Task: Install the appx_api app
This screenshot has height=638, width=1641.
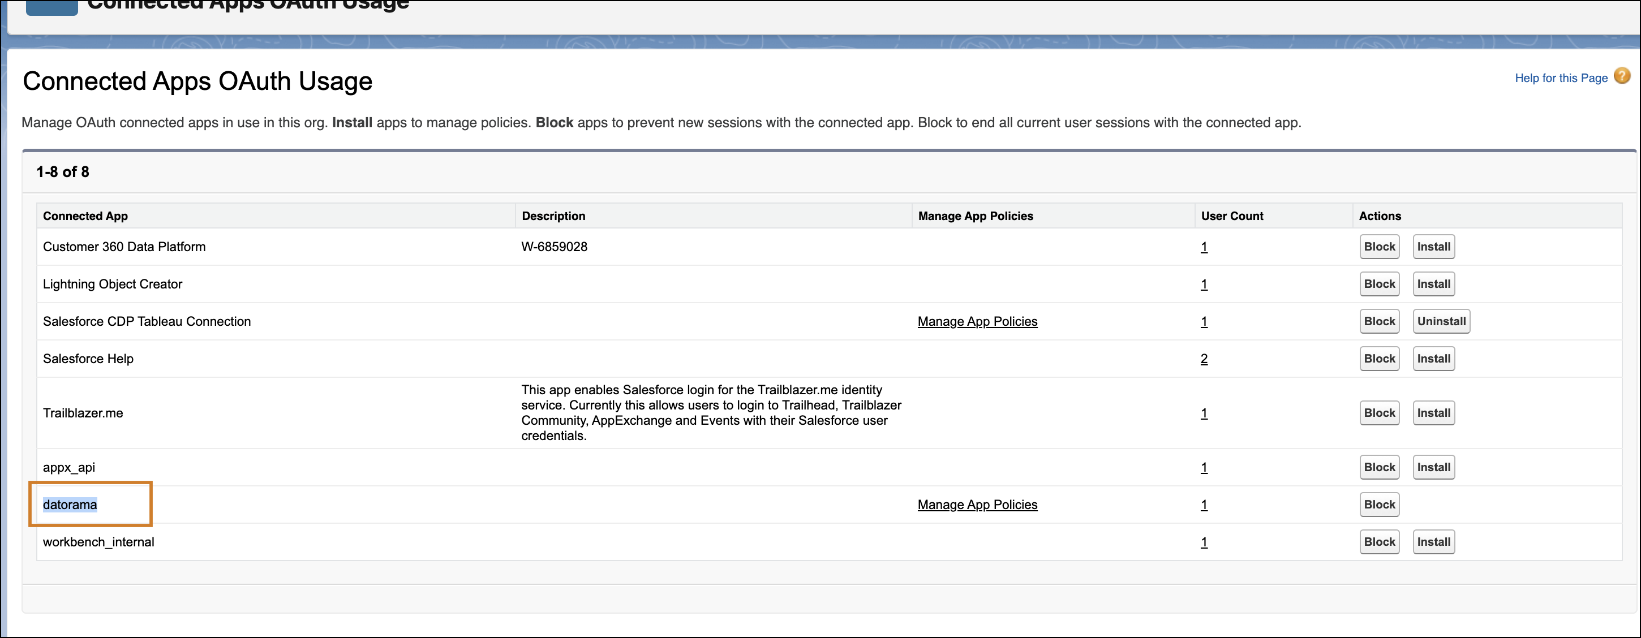Action: coord(1433,467)
